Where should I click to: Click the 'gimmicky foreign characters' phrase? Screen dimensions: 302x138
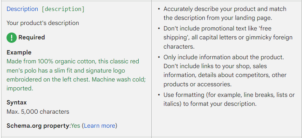tap(228, 42)
